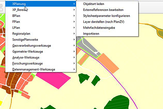Expand arrow next to Geoverarbeitungswerkzeuge

(x=74, y=45)
